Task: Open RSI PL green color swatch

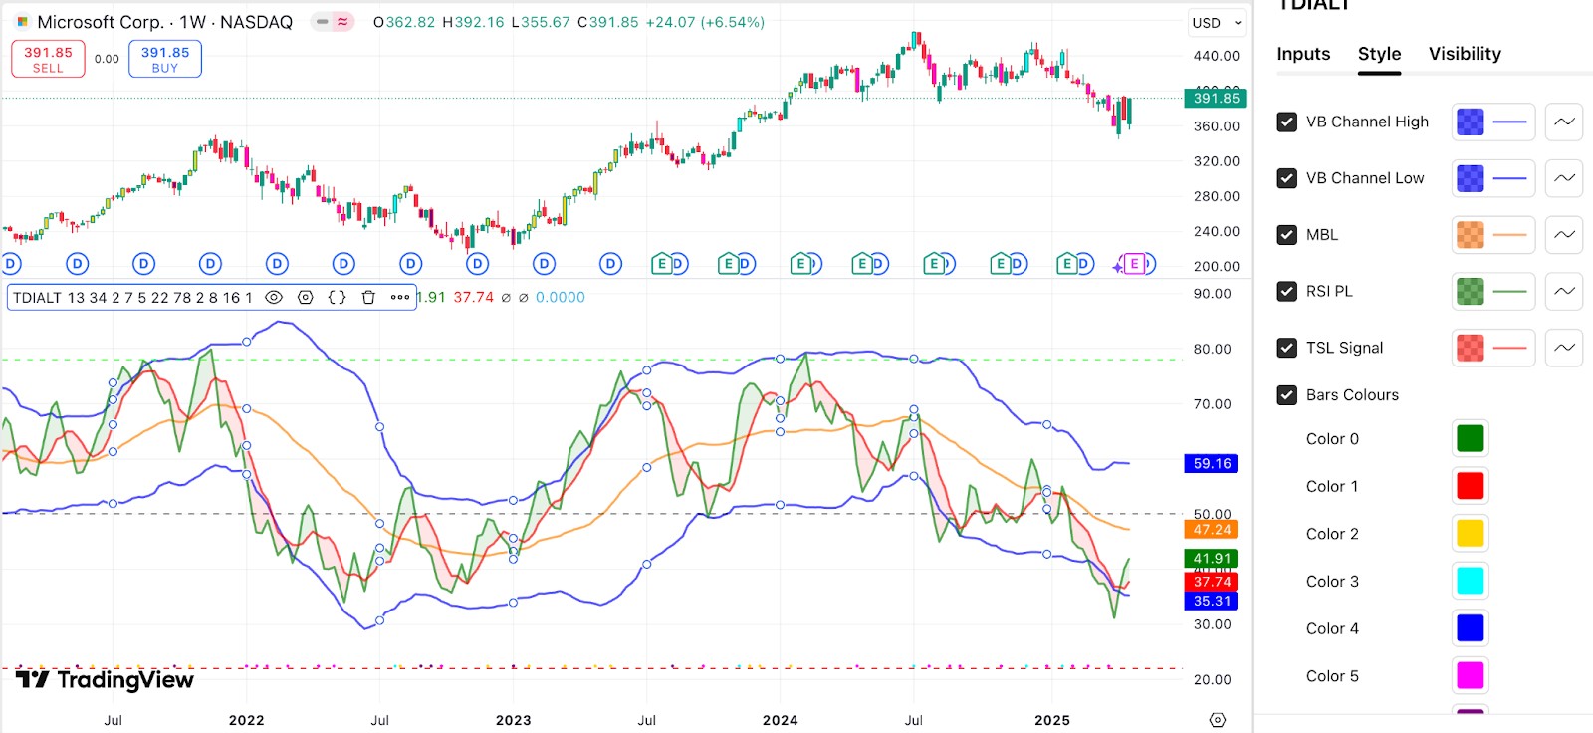Action: point(1470,291)
